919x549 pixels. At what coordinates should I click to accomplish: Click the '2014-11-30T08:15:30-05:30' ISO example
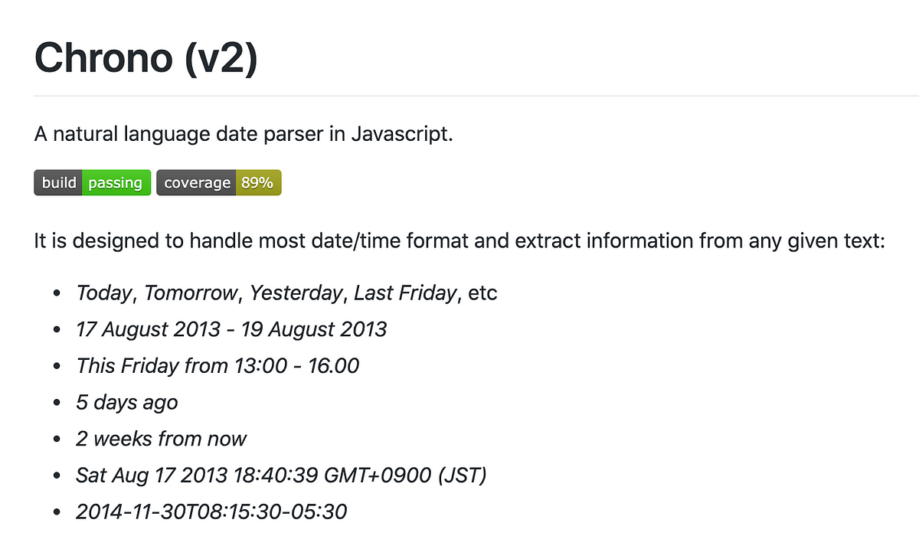211,511
